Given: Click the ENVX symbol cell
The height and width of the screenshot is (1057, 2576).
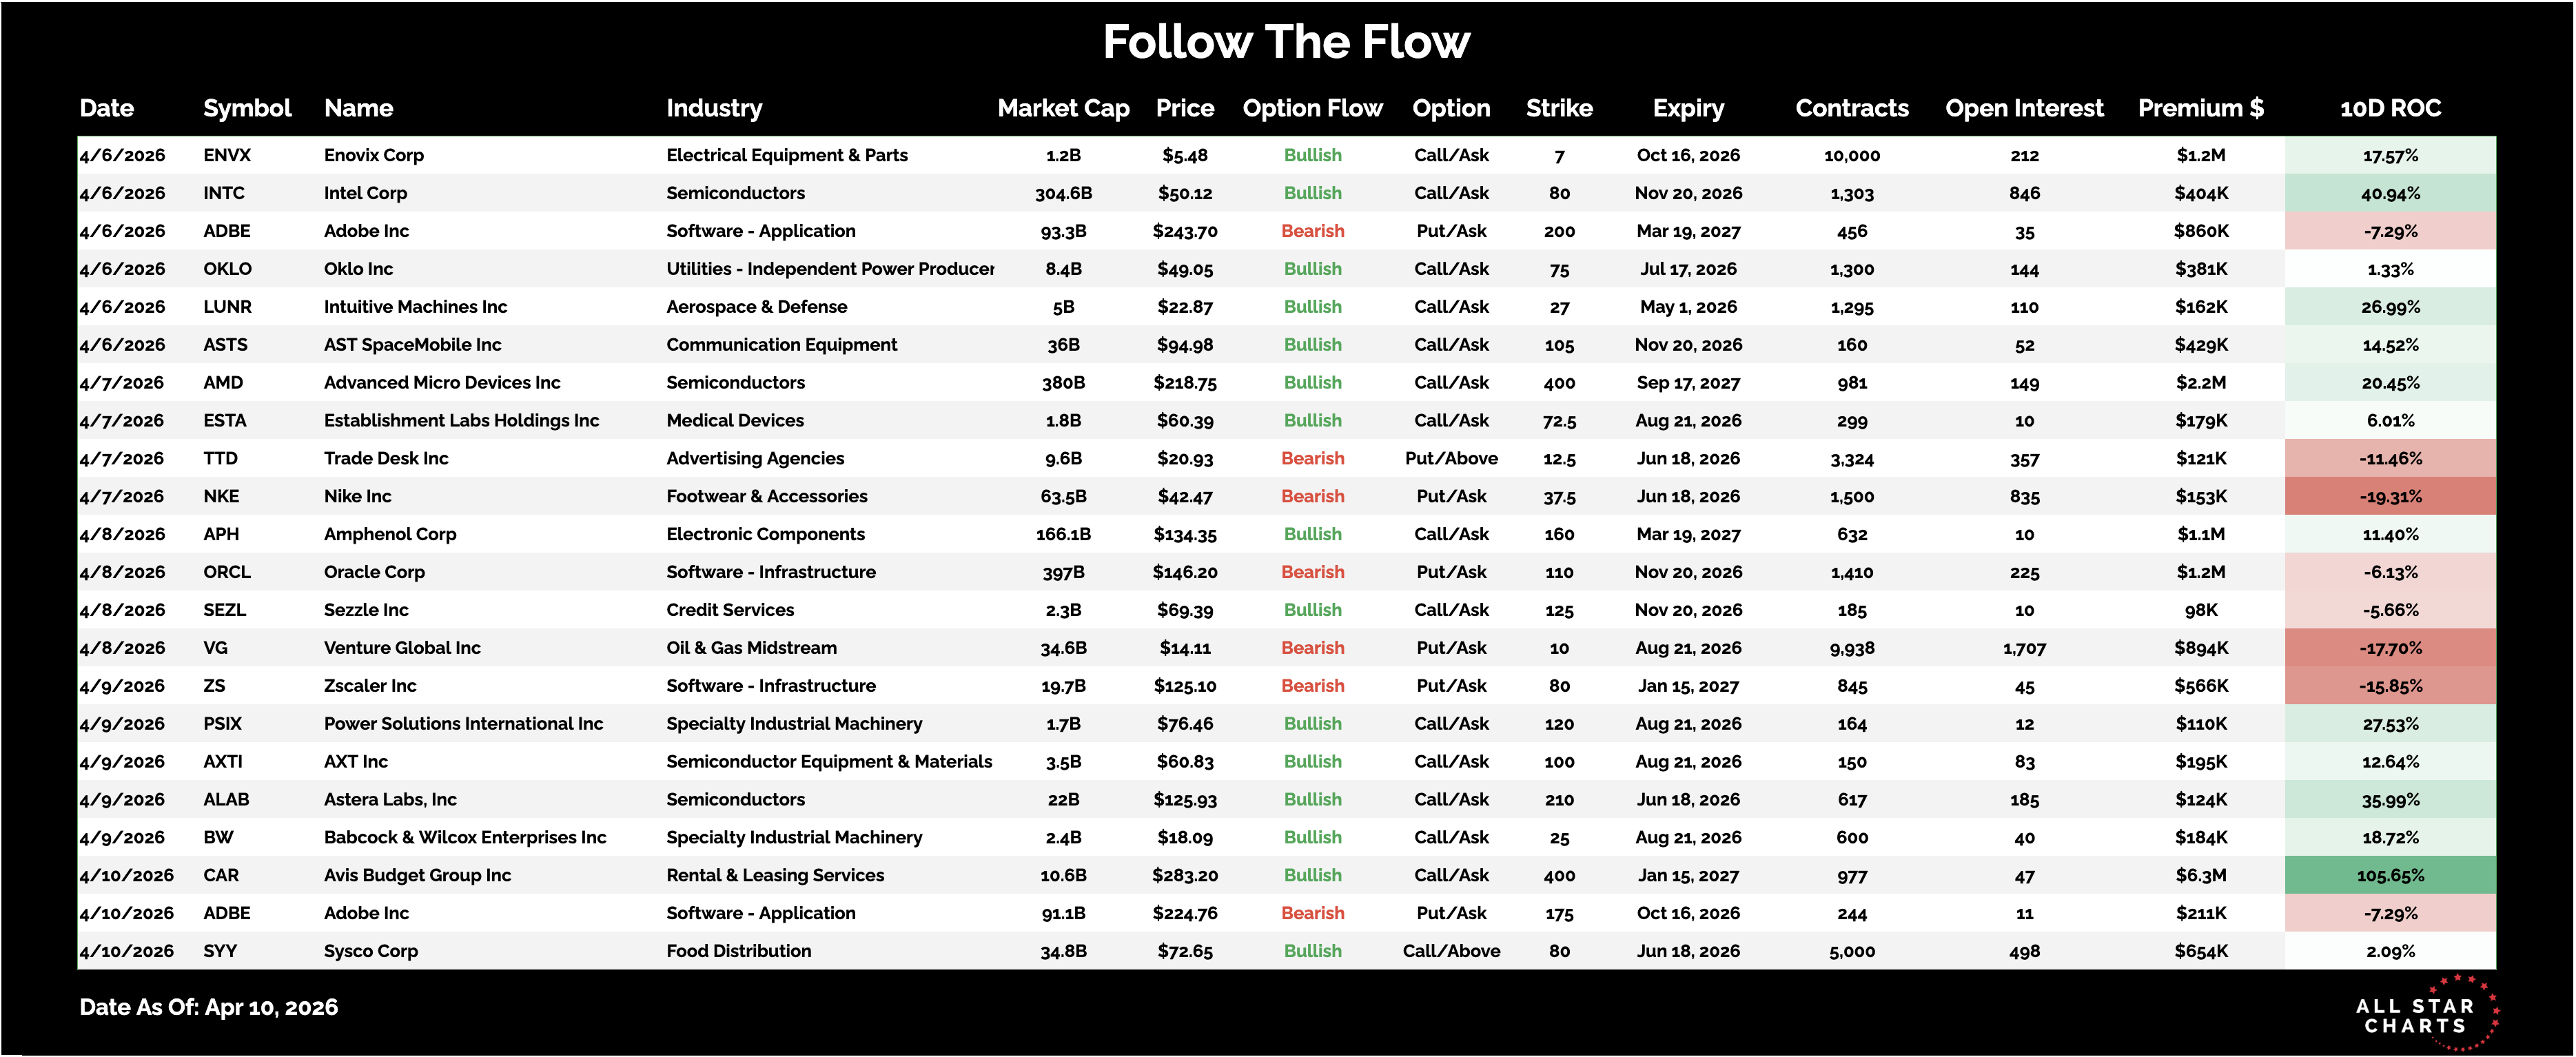Looking at the screenshot, I should 227,155.
